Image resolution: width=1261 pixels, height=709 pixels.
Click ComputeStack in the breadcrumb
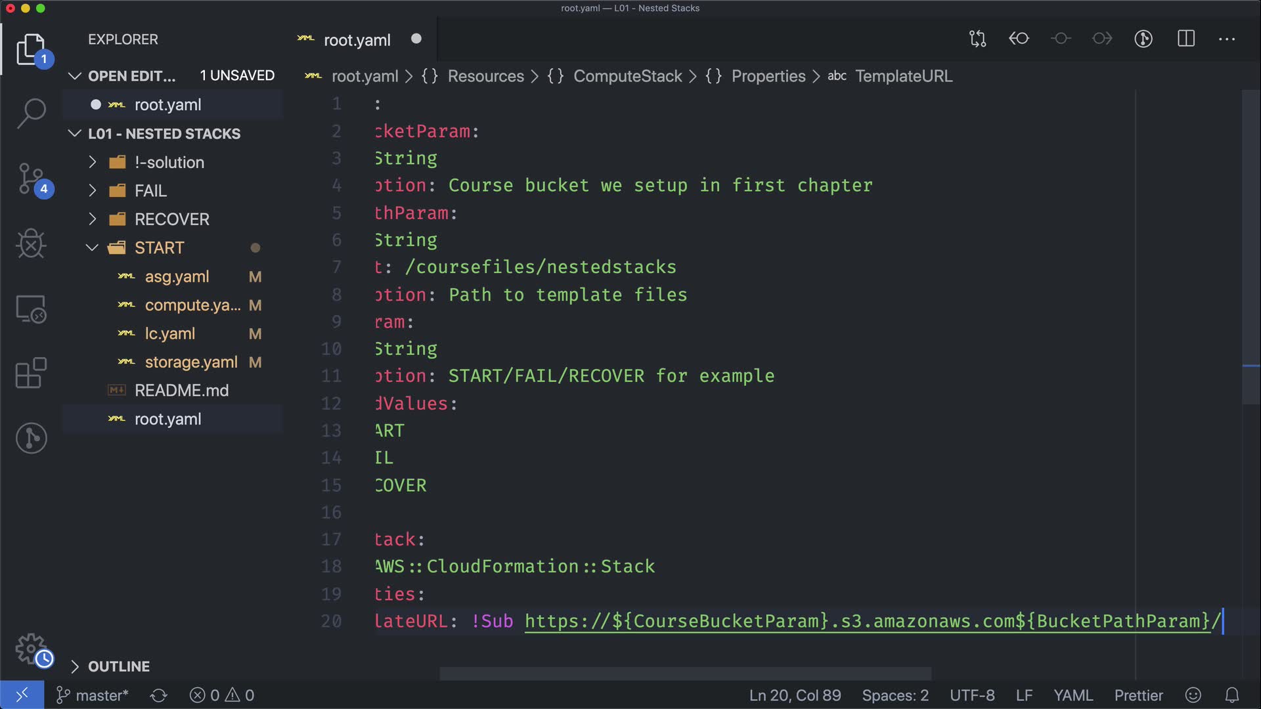pos(627,76)
